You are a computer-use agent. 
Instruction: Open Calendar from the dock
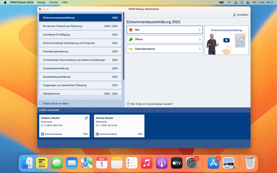(x=102, y=163)
